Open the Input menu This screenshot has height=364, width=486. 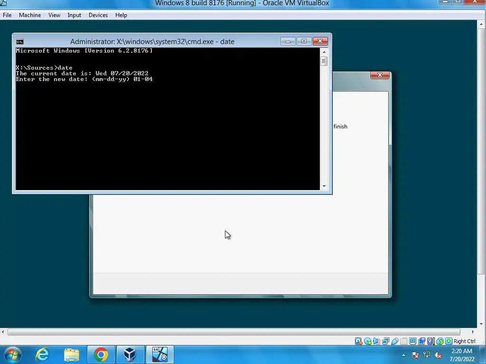(x=75, y=15)
